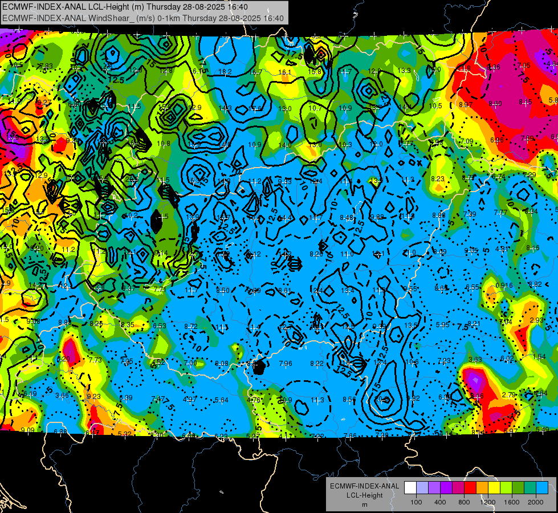This screenshot has height=513, width=558.
Task: Click the grid value 7.00
Action: coord(190,363)
